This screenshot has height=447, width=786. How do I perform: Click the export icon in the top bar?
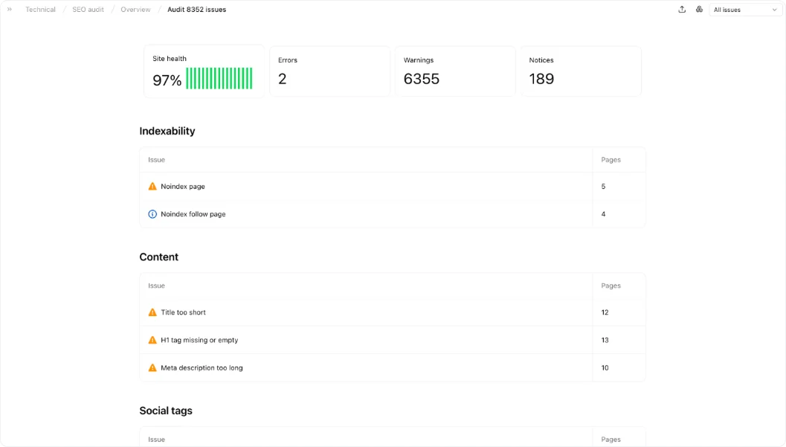pyautogui.click(x=682, y=9)
